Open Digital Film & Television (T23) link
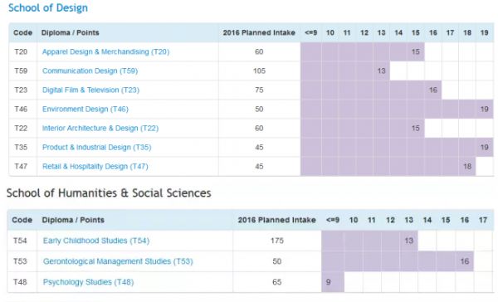The height and width of the screenshot is (302, 498). (90, 90)
